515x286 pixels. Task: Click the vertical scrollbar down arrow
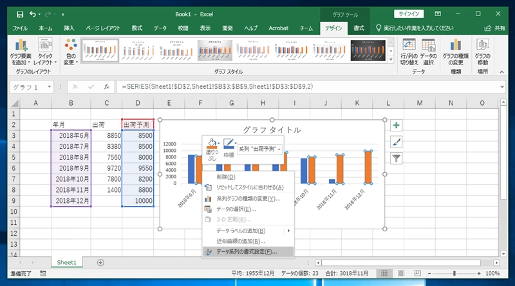coord(503,253)
